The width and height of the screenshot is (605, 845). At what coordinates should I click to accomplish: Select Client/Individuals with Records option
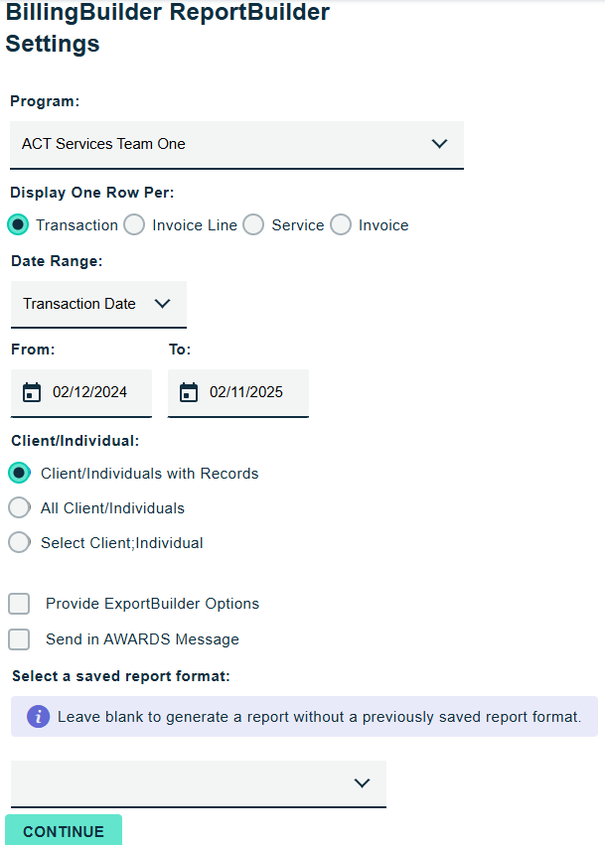pos(19,474)
